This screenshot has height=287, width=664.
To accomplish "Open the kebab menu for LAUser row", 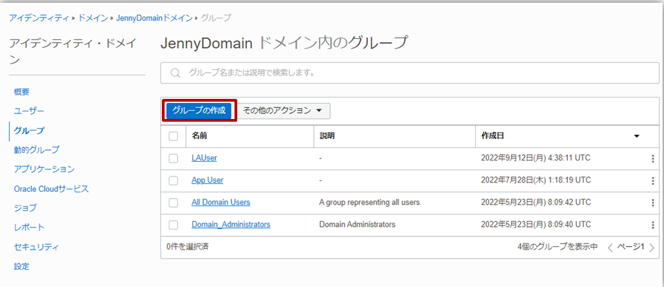I will 652,158.
